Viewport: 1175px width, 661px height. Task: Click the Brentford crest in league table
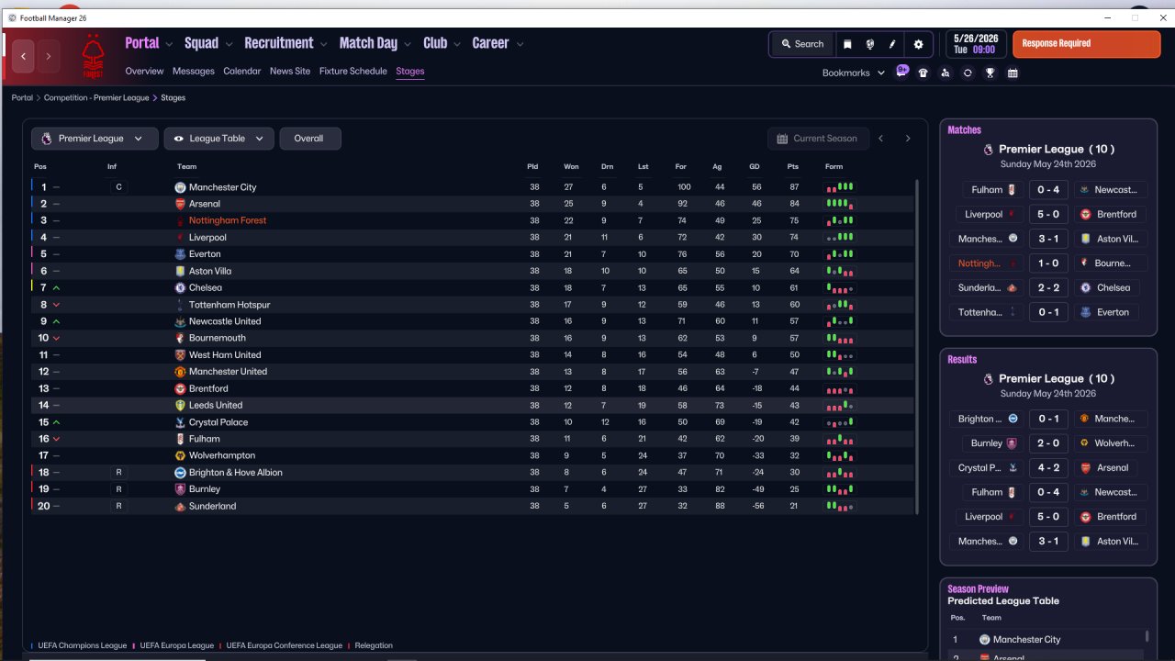(180, 389)
